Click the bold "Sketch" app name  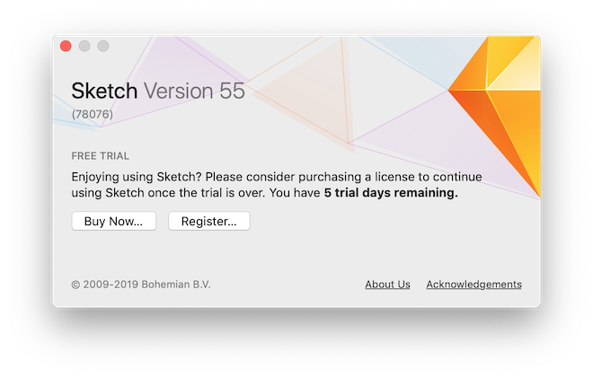click(104, 92)
